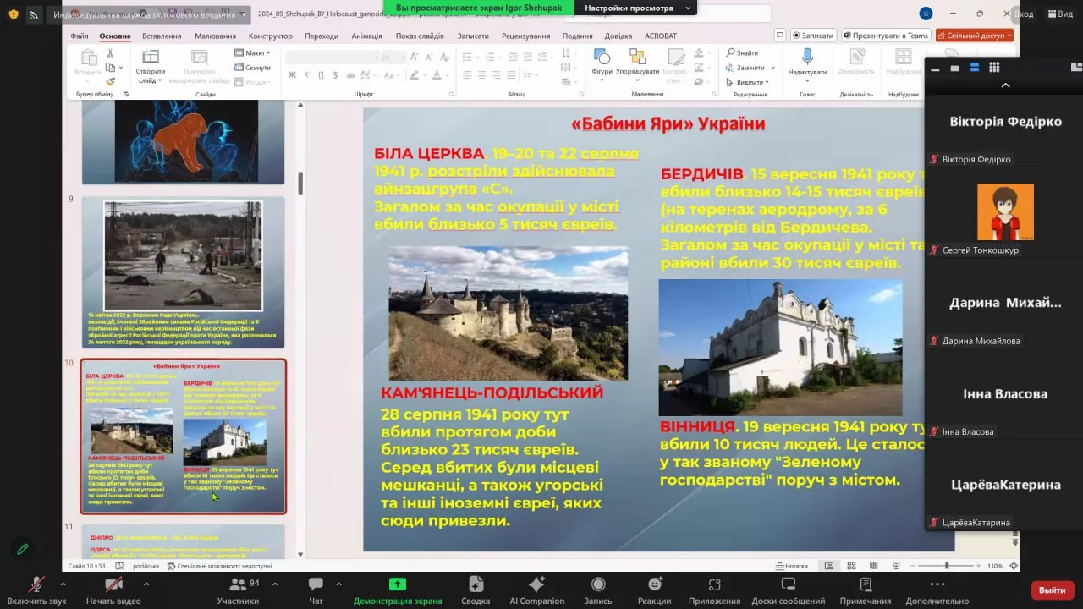Switch to slide sorter view in status bar

pos(851,566)
